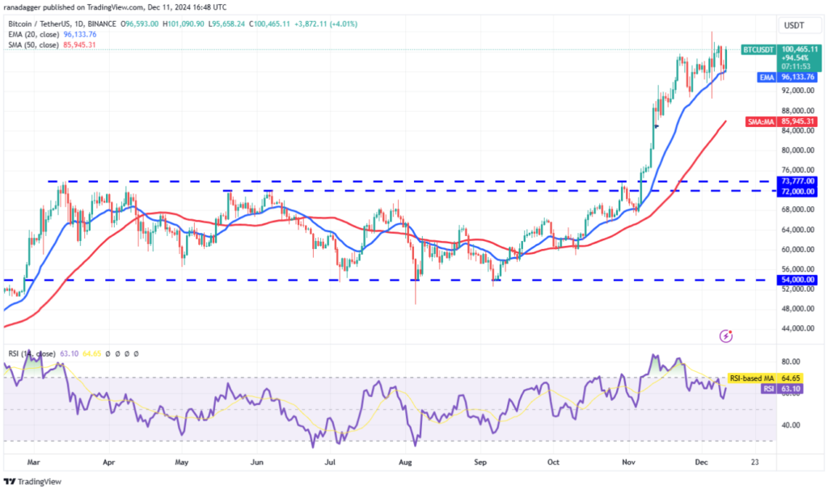Click the small dark blue flag marker on chart

(x=657, y=126)
